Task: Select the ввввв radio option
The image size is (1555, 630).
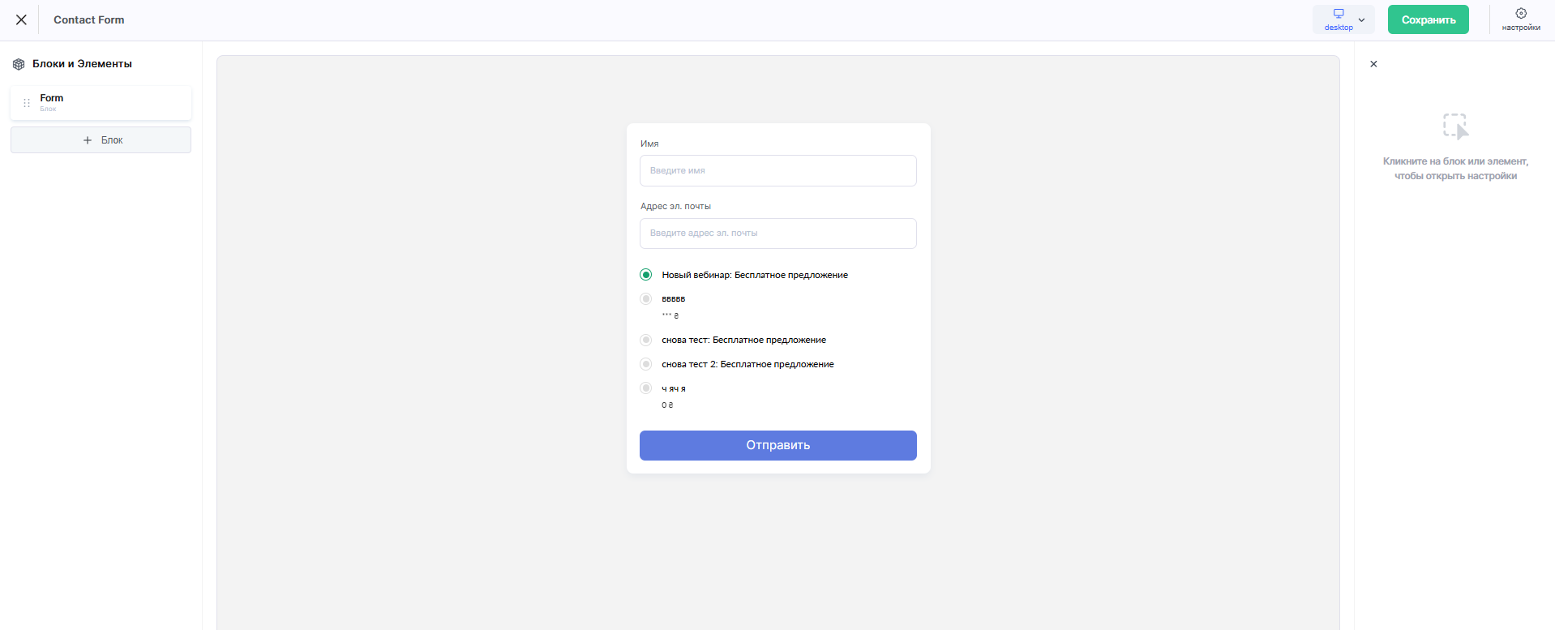Action: click(646, 298)
